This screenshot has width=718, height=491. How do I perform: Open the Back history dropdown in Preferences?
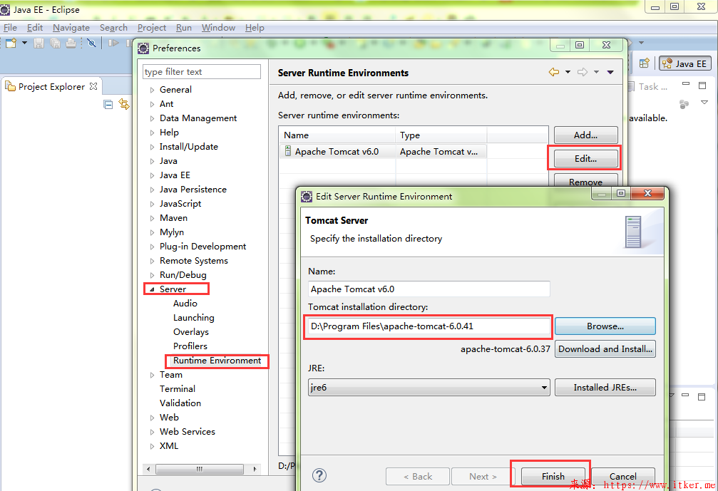coord(568,72)
